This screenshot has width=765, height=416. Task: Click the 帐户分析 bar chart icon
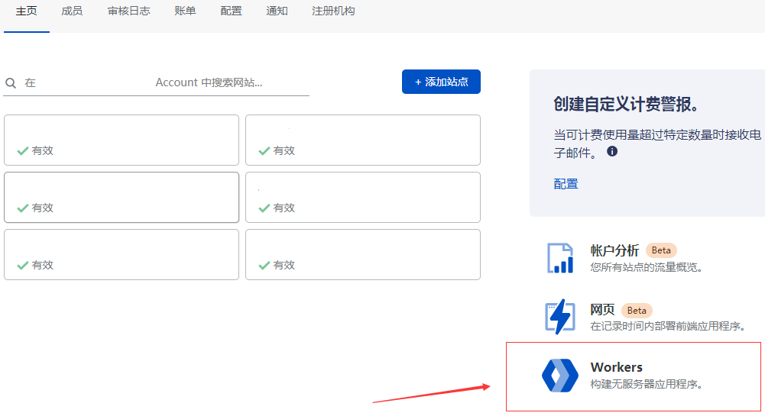click(x=559, y=258)
